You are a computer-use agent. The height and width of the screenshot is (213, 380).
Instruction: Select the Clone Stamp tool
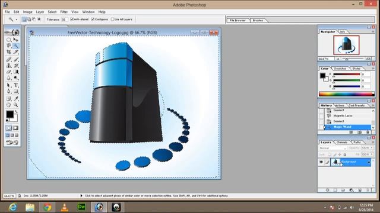9,66
